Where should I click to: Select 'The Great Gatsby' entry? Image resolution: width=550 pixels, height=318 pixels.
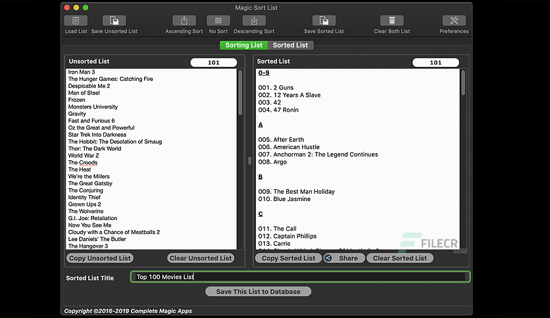[90, 183]
